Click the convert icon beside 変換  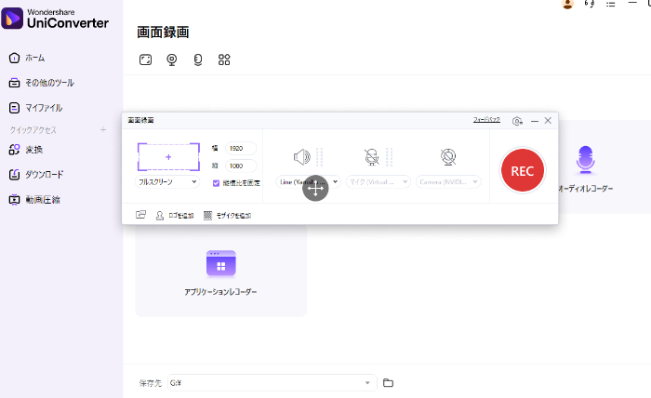click(14, 150)
